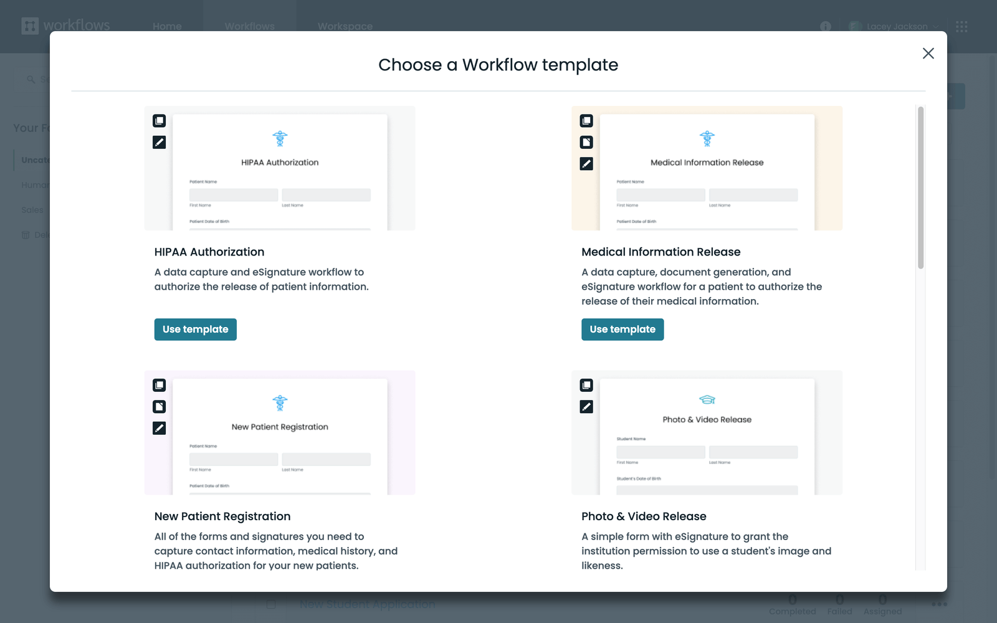Select the Sales folder in the sidebar
The height and width of the screenshot is (623, 997).
32,210
